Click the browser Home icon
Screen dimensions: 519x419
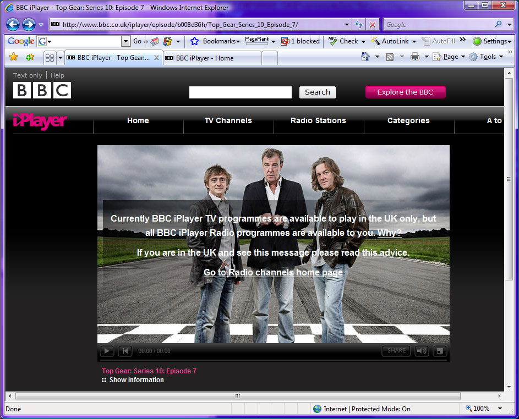[365, 57]
